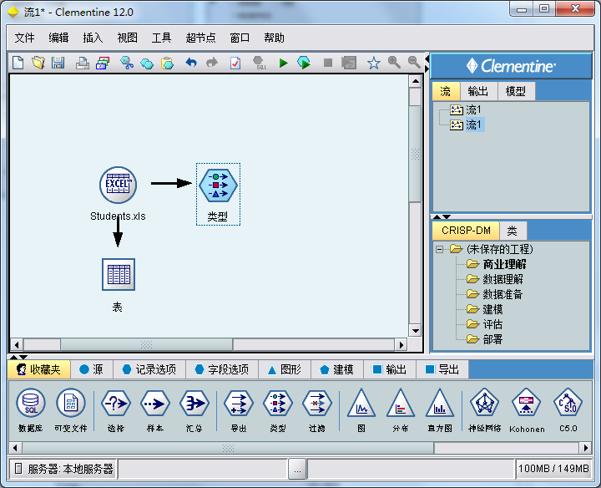Select the 类型 Type node on canvas

(x=218, y=186)
